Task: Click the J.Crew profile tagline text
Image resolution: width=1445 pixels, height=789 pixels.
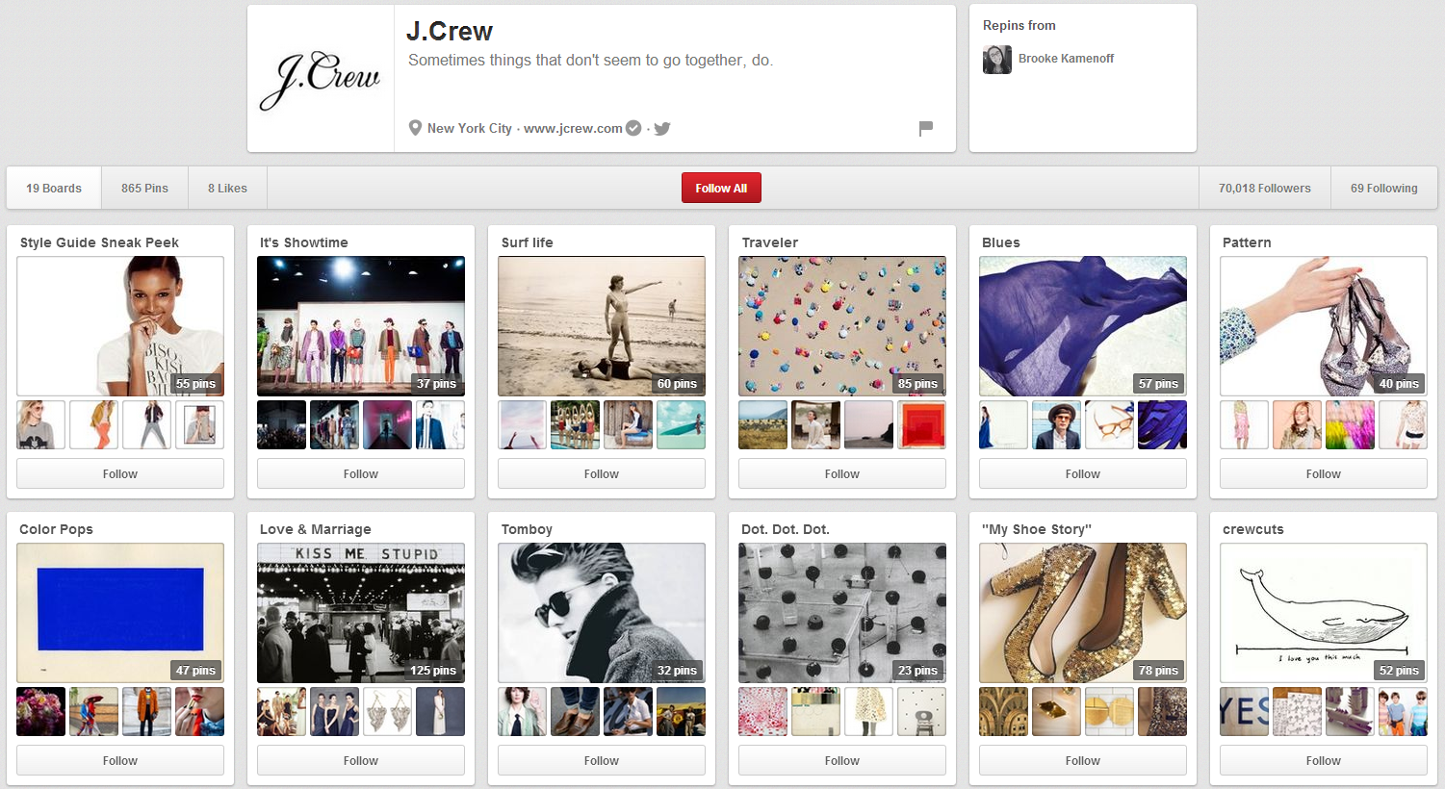Action: [x=590, y=61]
